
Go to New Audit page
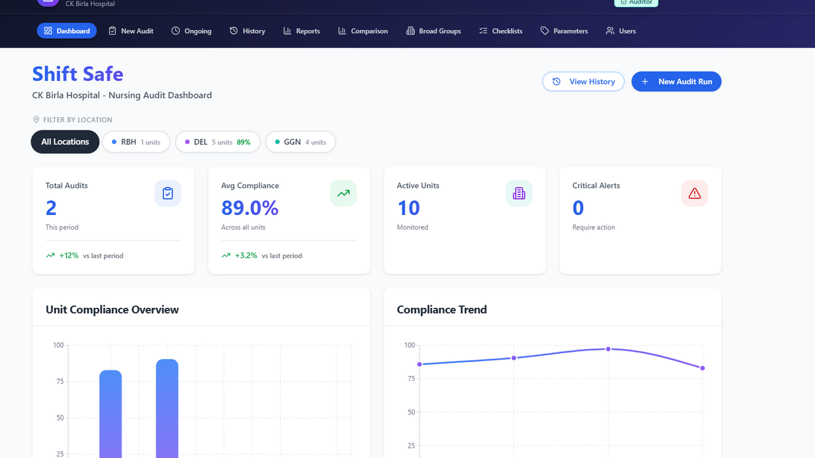[131, 31]
